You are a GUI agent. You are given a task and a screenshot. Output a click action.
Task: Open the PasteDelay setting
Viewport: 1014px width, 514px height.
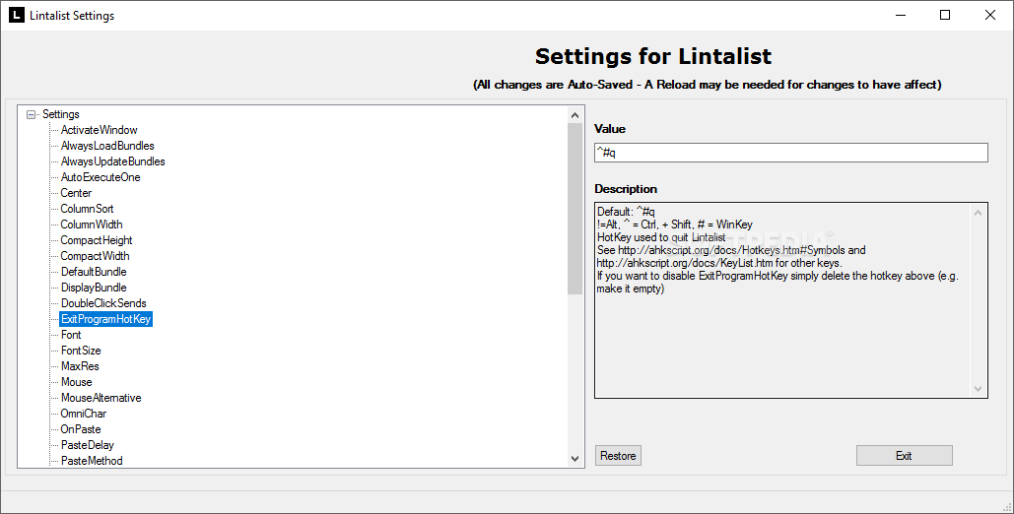pyautogui.click(x=88, y=445)
